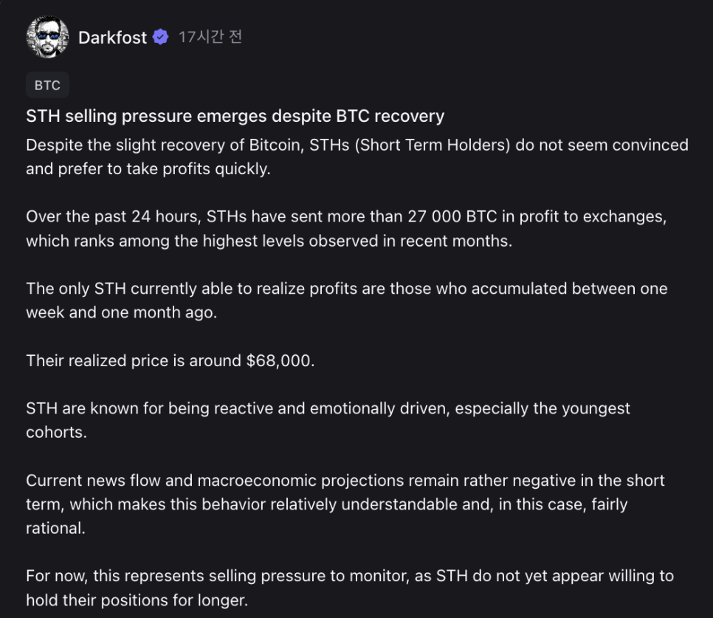Click the '(Short Term Holders)' parenthetical text
The width and height of the screenshot is (713, 618).
click(x=433, y=145)
